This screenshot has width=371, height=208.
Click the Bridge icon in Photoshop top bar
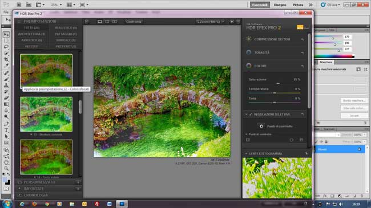click(x=19, y=5)
